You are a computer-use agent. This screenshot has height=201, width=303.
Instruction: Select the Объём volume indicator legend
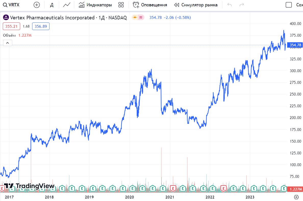pyautogui.click(x=9, y=35)
